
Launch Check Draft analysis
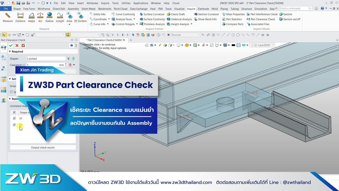(176, 14)
